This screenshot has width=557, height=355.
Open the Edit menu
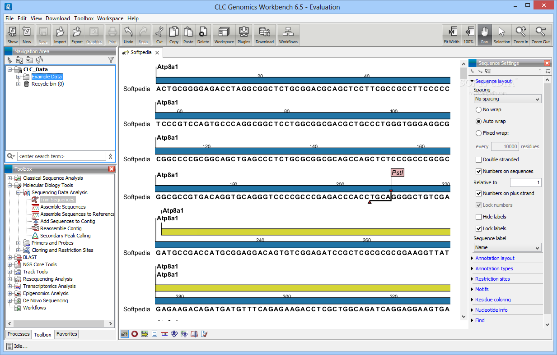22,18
